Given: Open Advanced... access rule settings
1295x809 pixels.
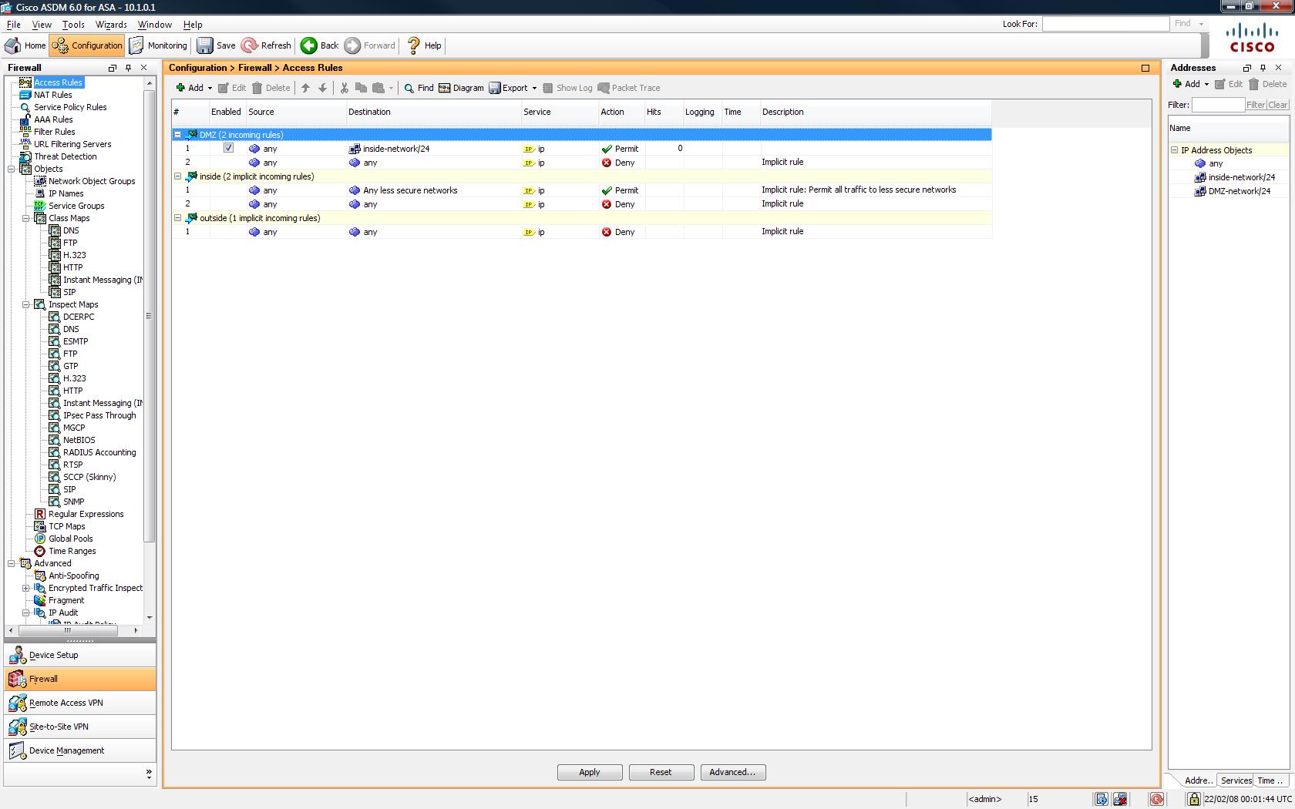Looking at the screenshot, I should pos(732,772).
